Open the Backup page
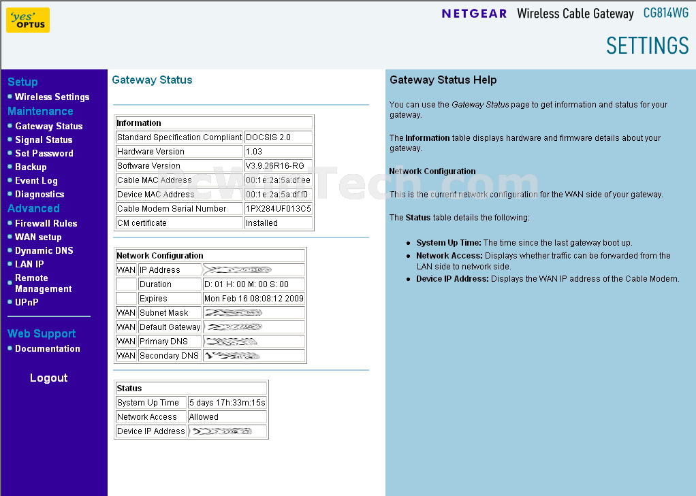This screenshot has height=496, width=696. click(x=31, y=167)
